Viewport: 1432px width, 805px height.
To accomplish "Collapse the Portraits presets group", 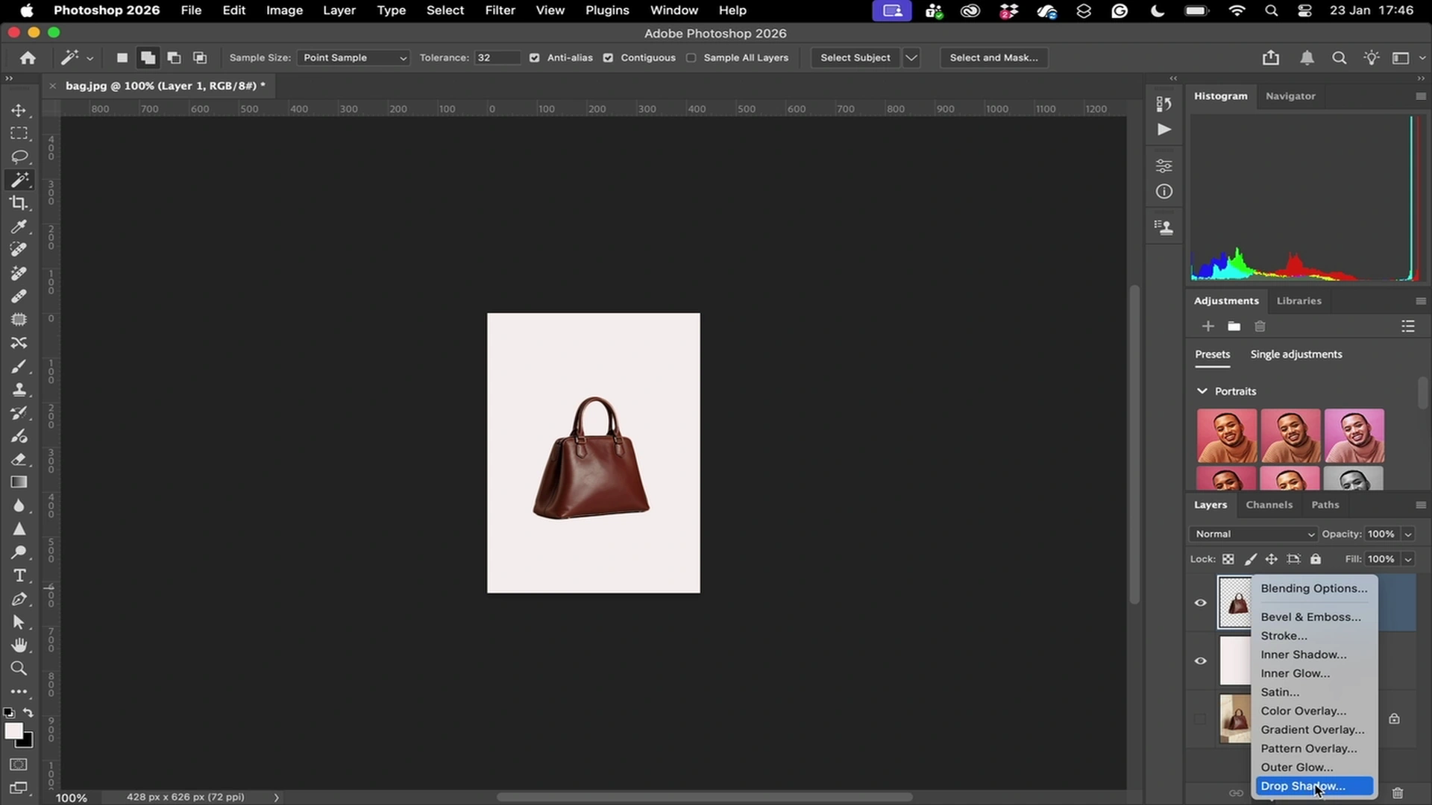I will coord(1202,391).
